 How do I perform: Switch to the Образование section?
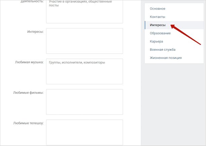pos(174,33)
